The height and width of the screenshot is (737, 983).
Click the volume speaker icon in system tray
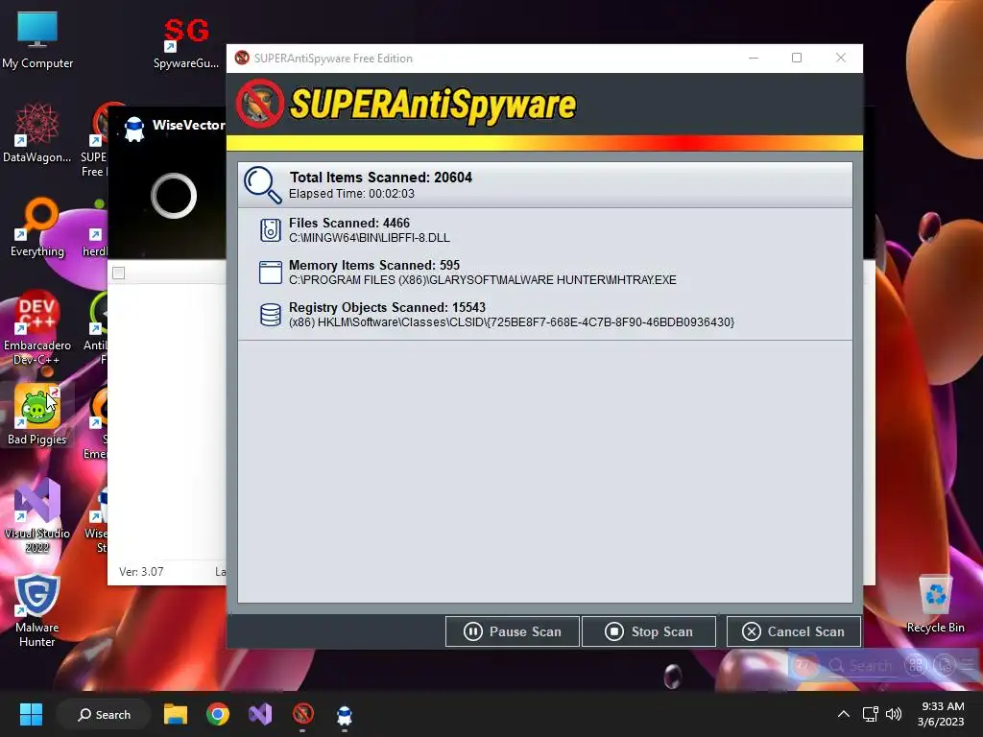pos(894,714)
